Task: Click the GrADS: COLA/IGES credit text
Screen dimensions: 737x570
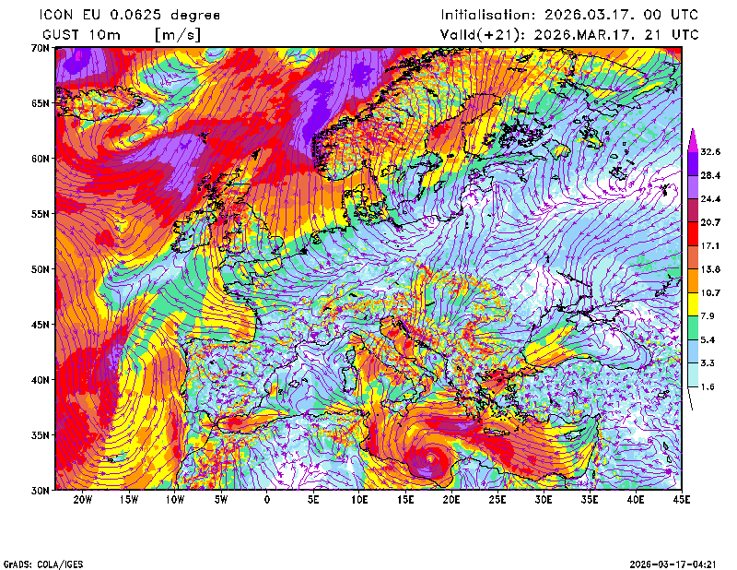Action: pos(41,563)
